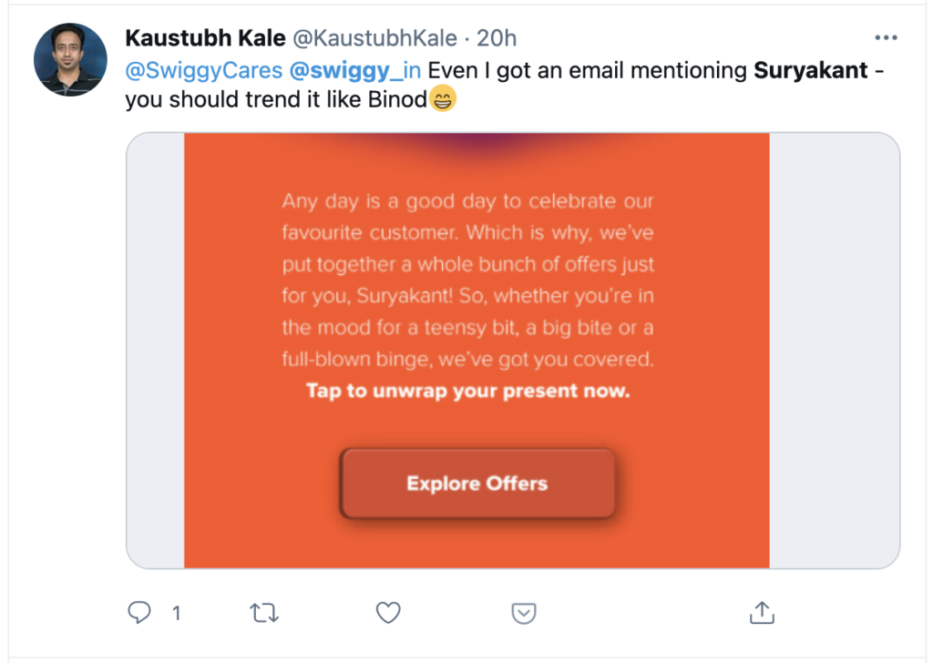This screenshot has height=663, width=933.
Task: Reply to Kaustubh Kale's tweet
Action: 139,613
